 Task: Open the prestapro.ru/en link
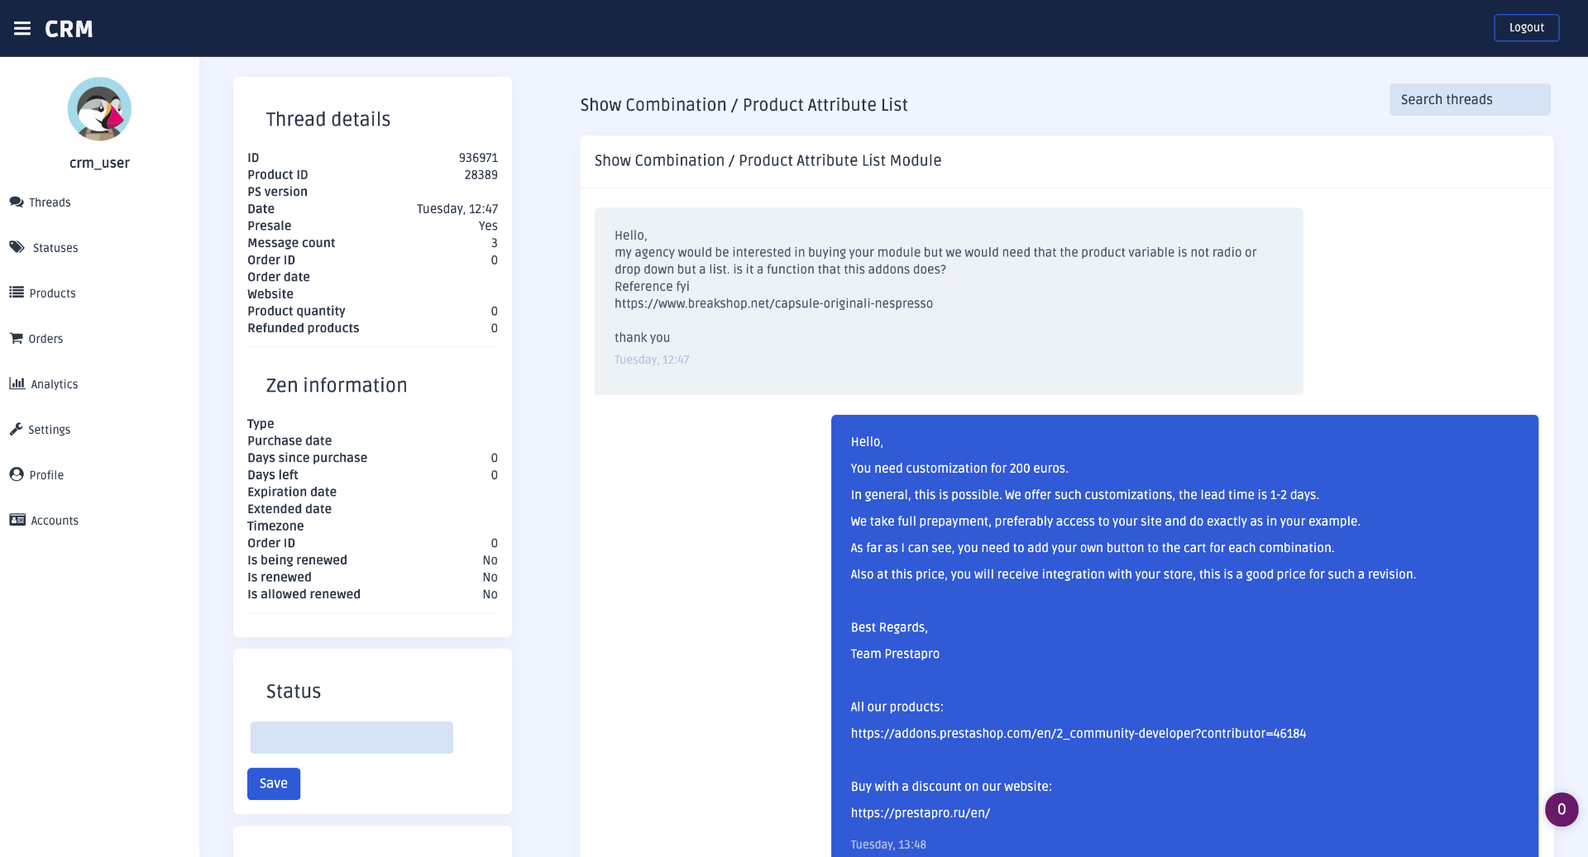(x=921, y=812)
